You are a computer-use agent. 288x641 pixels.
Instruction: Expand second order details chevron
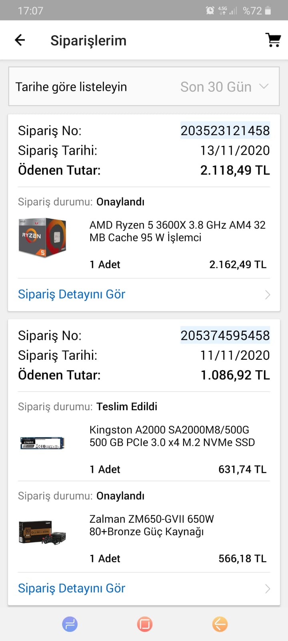268,589
